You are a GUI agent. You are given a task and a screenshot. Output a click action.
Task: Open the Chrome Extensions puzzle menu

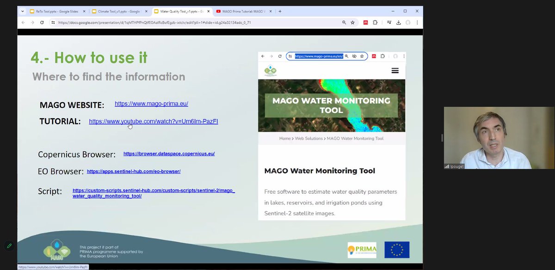tap(375, 22)
